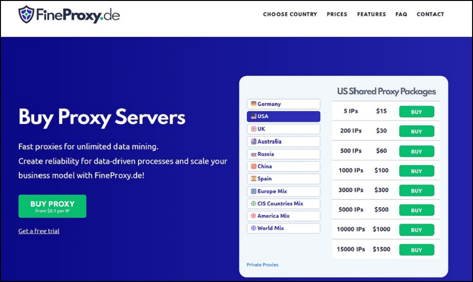
Task: Buy the 10000 IPs package
Action: (417, 230)
